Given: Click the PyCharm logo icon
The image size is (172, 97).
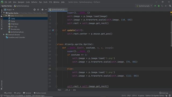Looking at the screenshot, I should 2,2.
